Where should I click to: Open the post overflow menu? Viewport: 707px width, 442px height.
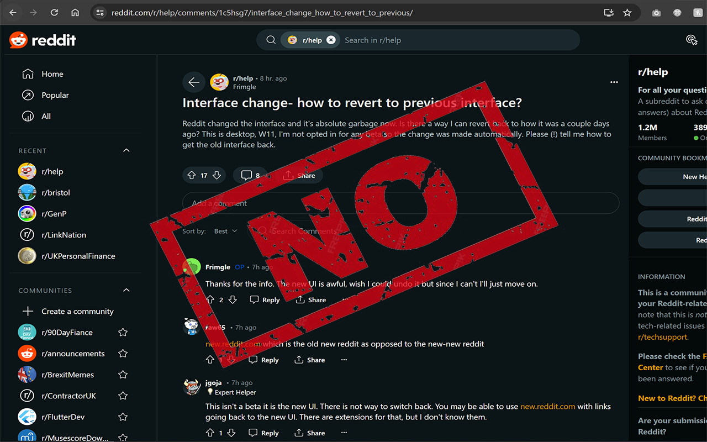[x=614, y=82]
